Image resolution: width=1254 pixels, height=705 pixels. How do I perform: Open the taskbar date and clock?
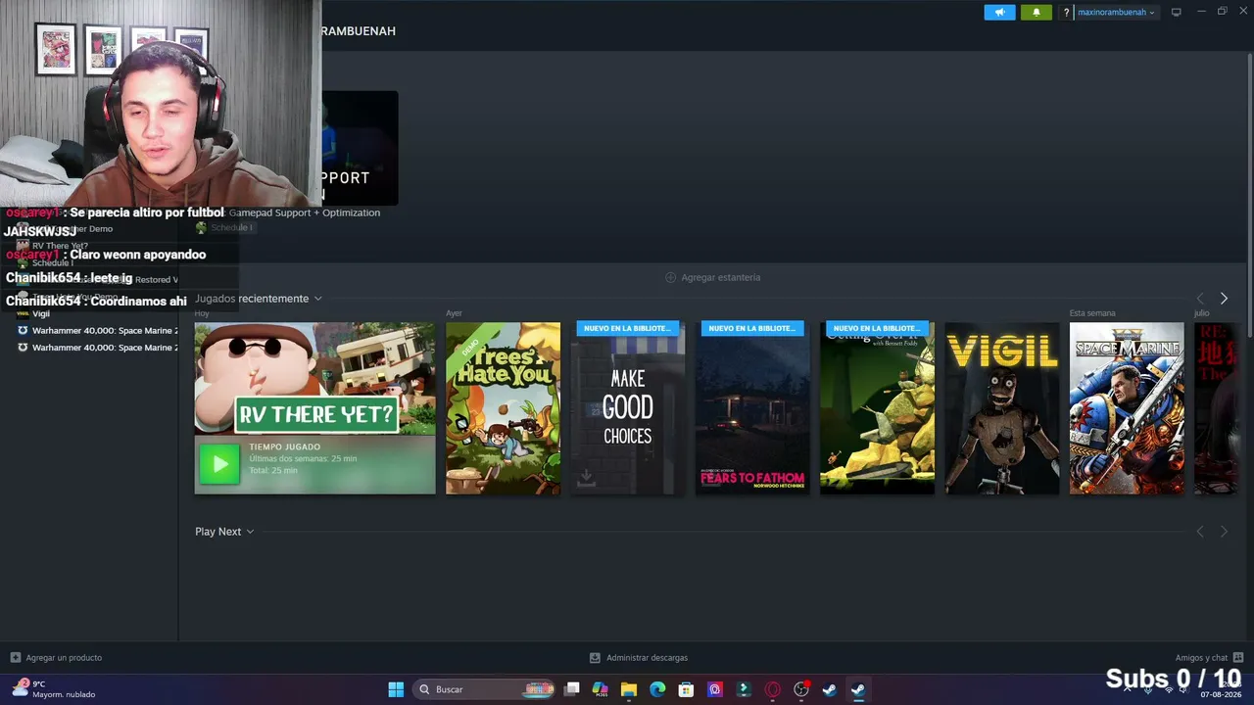pos(1221,689)
